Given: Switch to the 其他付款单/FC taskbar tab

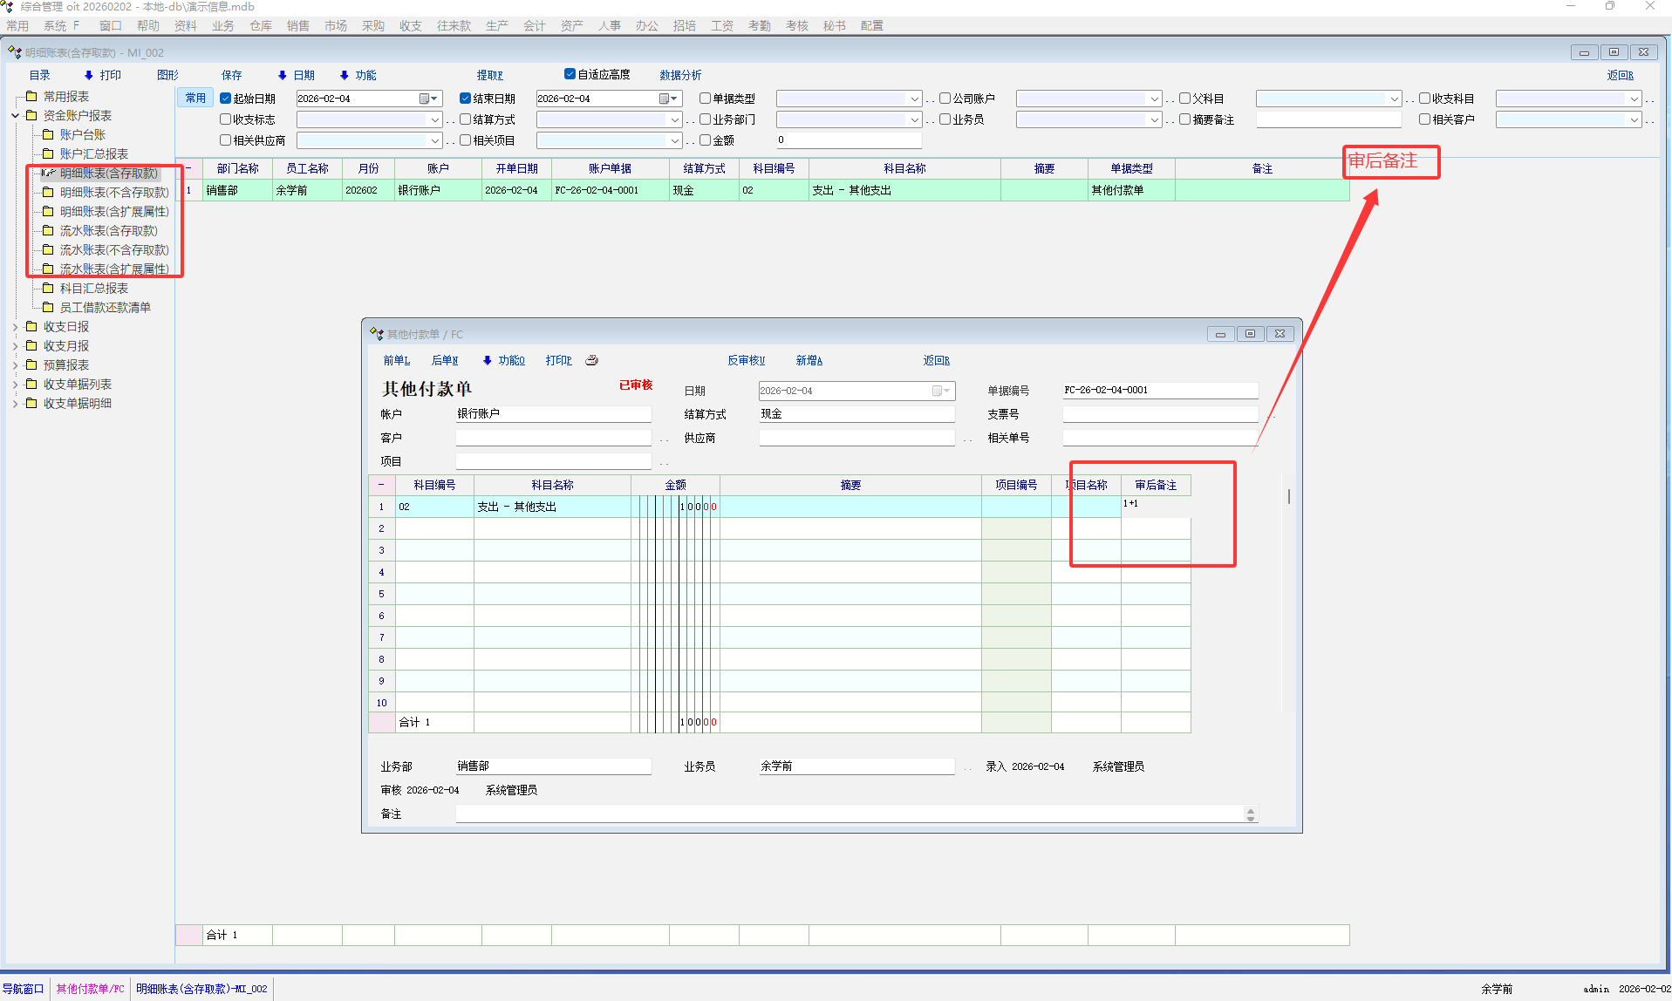Looking at the screenshot, I should pyautogui.click(x=90, y=989).
